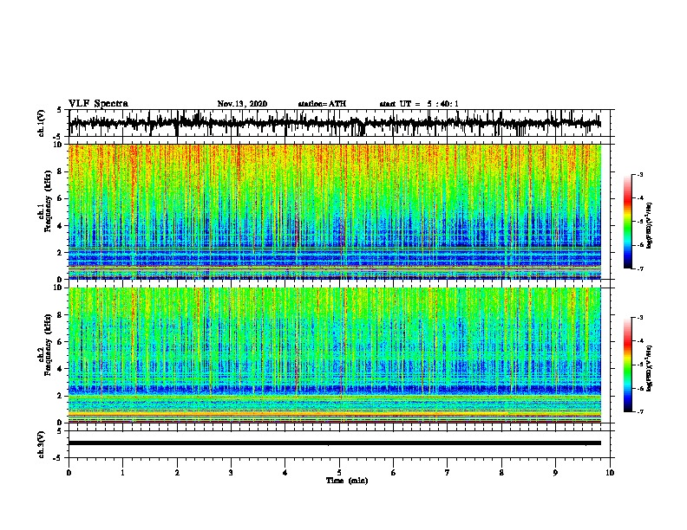
Task: Click time axis tick label "8"
Action: [x=501, y=473]
